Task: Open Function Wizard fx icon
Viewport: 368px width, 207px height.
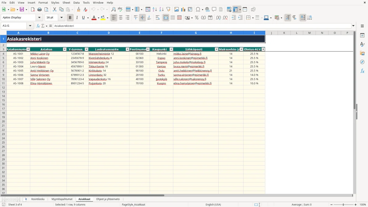Action: 38,26
